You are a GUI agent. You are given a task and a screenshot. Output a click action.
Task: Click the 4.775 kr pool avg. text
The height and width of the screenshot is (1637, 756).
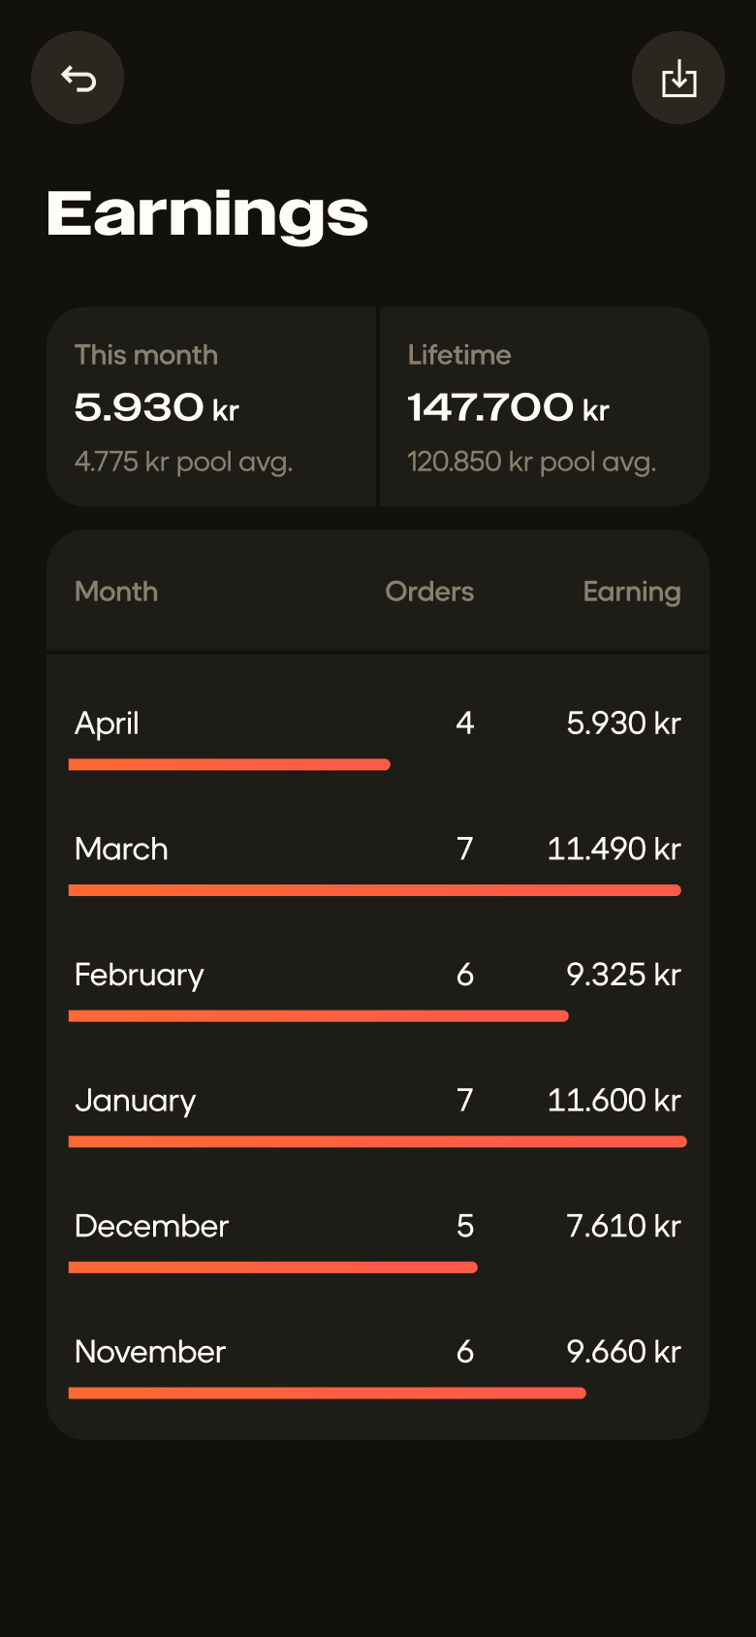point(184,462)
